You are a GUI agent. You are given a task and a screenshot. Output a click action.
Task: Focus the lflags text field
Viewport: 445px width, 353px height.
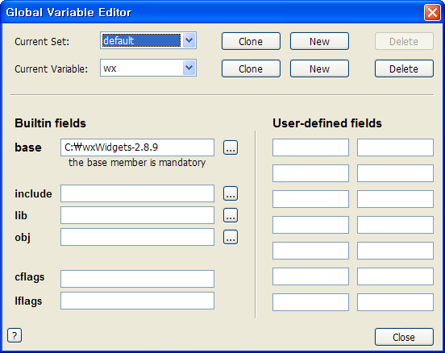pos(137,301)
